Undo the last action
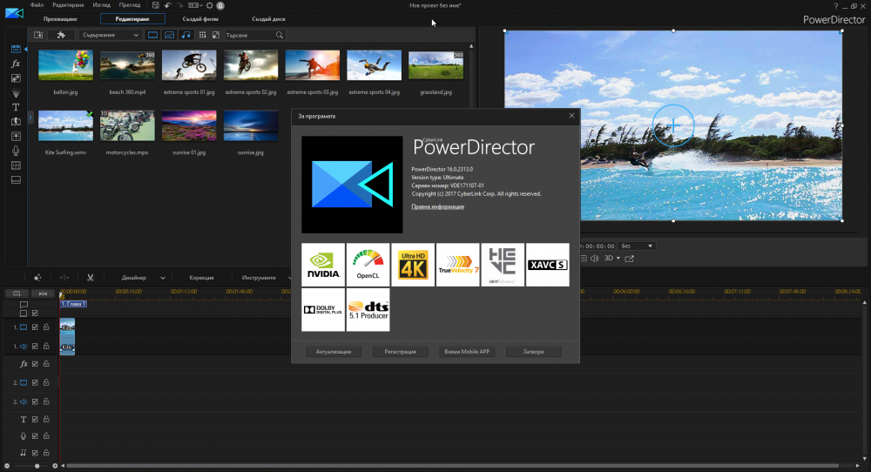 [168, 5]
